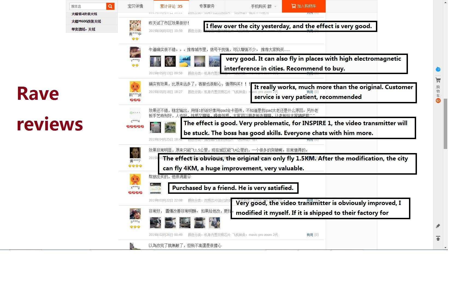459x287 pixels.
Task: Open second photo in b***n's review
Action: click(170, 223)
